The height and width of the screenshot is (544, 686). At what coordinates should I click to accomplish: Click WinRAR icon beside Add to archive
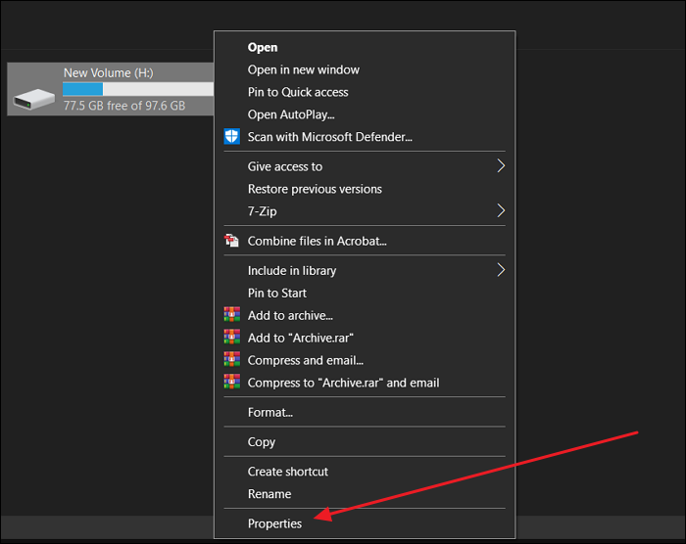coord(231,315)
